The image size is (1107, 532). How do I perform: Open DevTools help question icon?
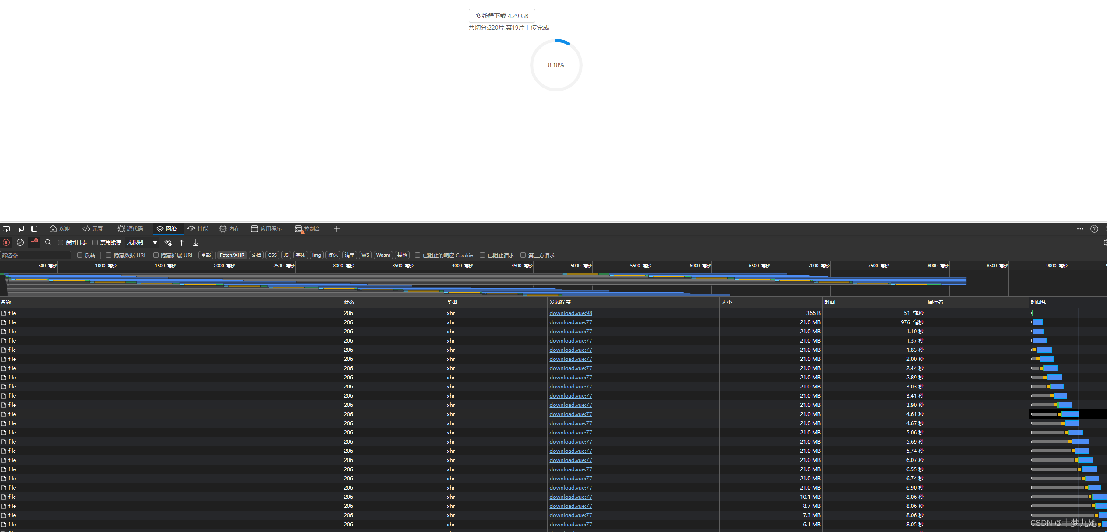(x=1094, y=229)
